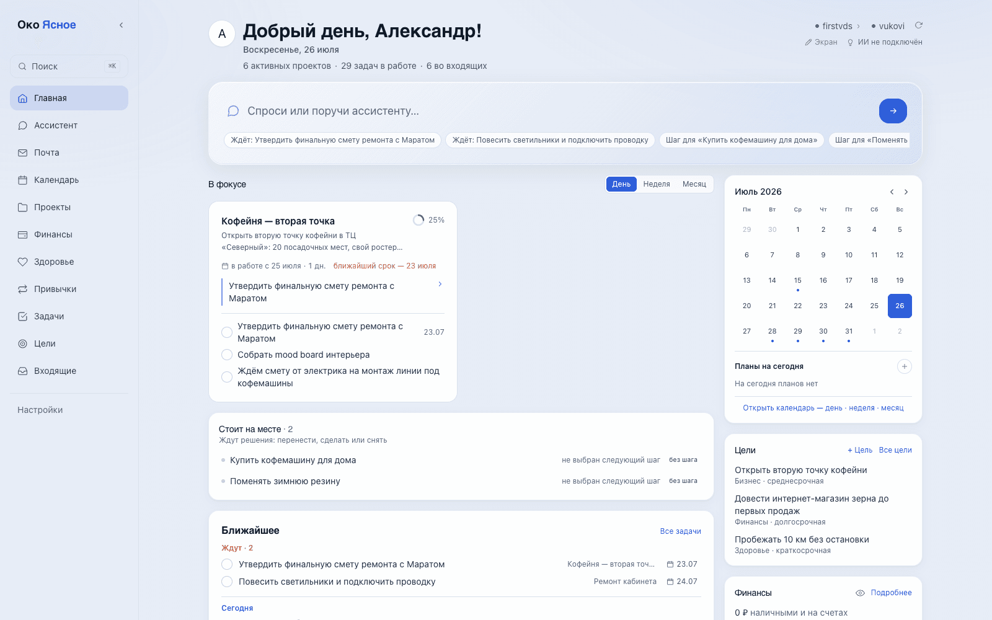This screenshot has height=620, width=992.
Task: Click the Все задачи link
Action: [680, 531]
